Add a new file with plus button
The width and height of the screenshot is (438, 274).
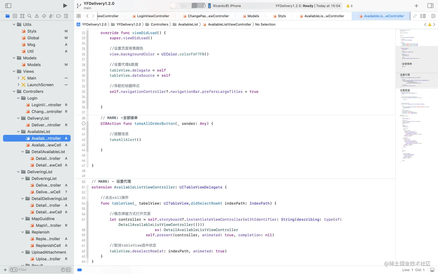(x=5, y=270)
